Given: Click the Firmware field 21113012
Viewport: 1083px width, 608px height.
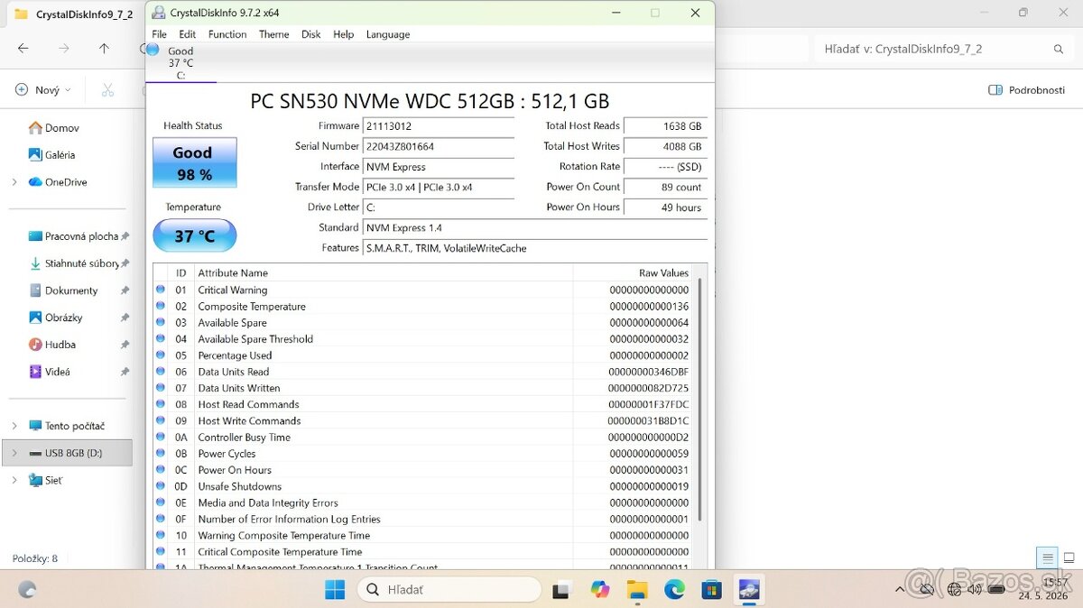Looking at the screenshot, I should (439, 126).
